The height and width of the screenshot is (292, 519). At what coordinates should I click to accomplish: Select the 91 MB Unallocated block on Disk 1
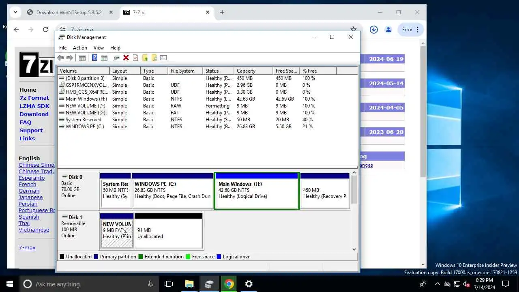click(x=168, y=231)
